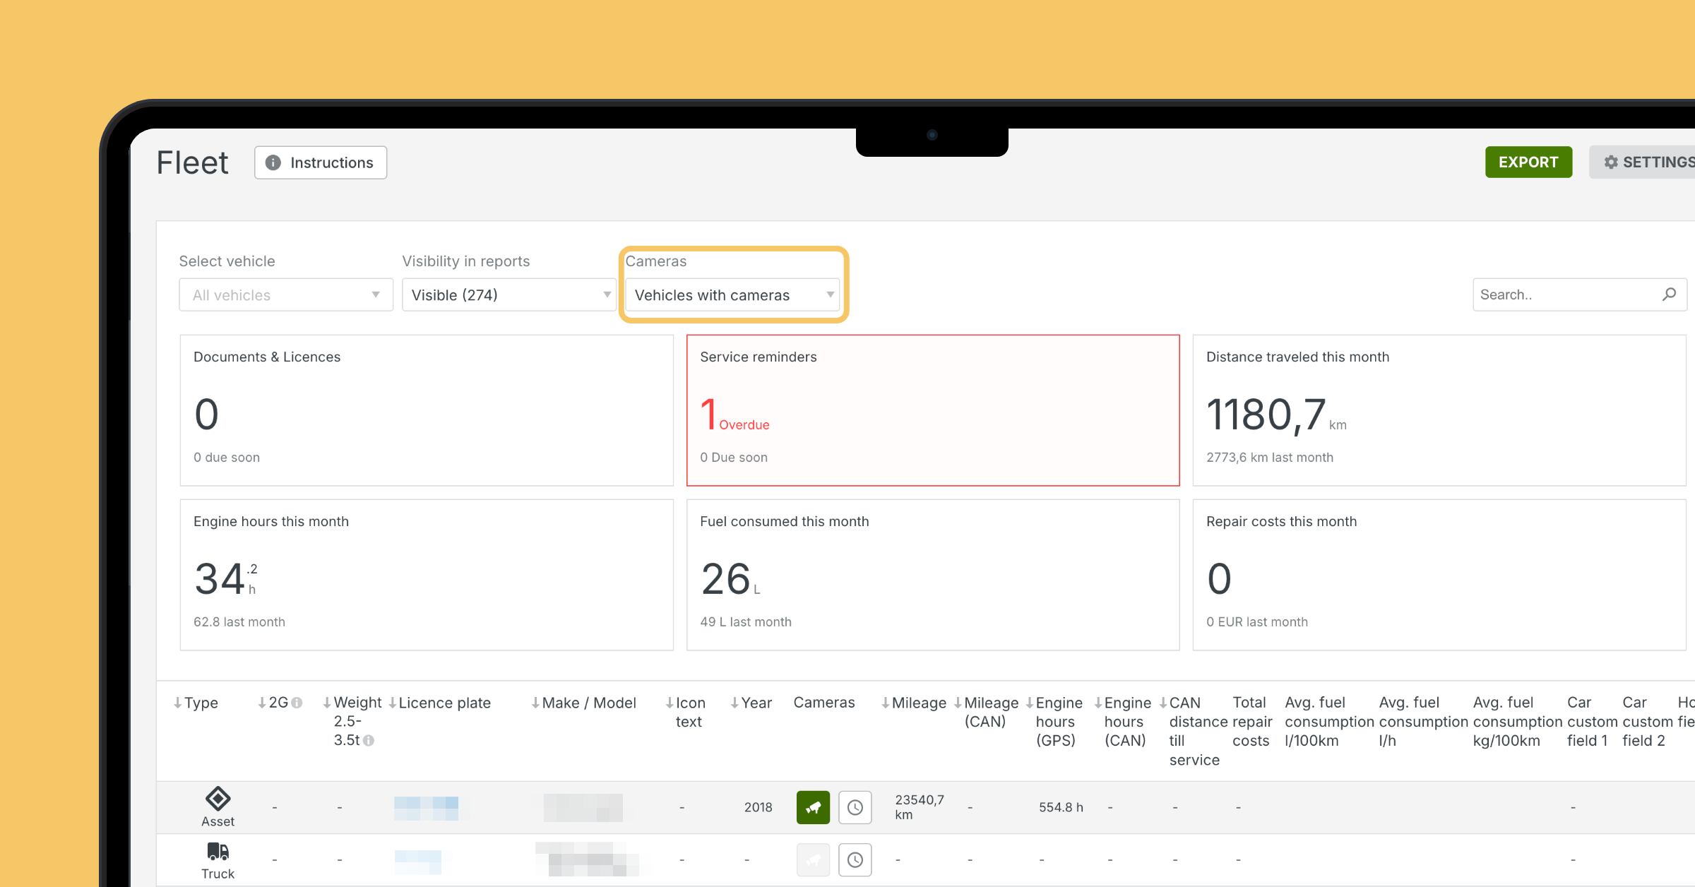This screenshot has height=887, width=1695.
Task: Sort by the Make / Model column
Action: point(583,703)
